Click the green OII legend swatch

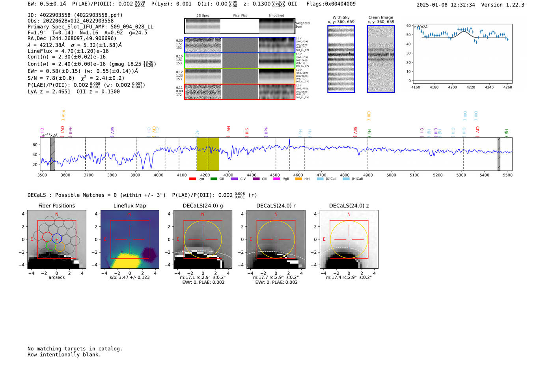point(214,179)
